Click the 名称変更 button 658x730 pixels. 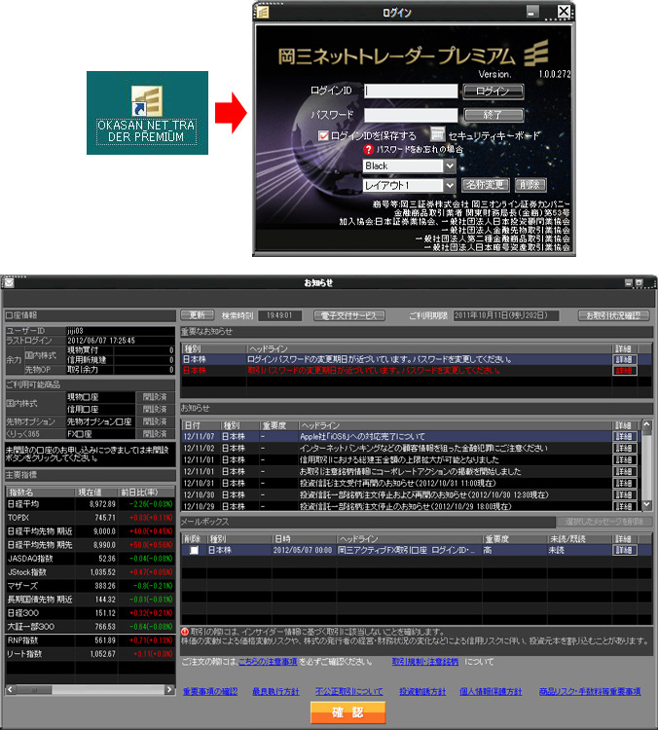[x=486, y=185]
